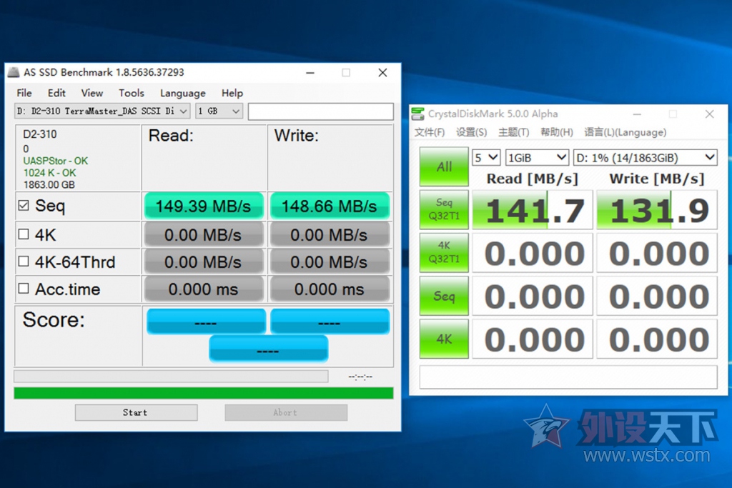This screenshot has height=488, width=732.
Task: Click the green All button in CrystalDiskMark
Action: (x=444, y=166)
